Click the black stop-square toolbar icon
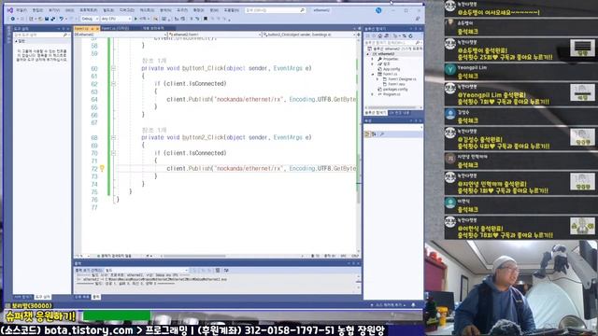This screenshot has width=598, height=336. [206, 19]
